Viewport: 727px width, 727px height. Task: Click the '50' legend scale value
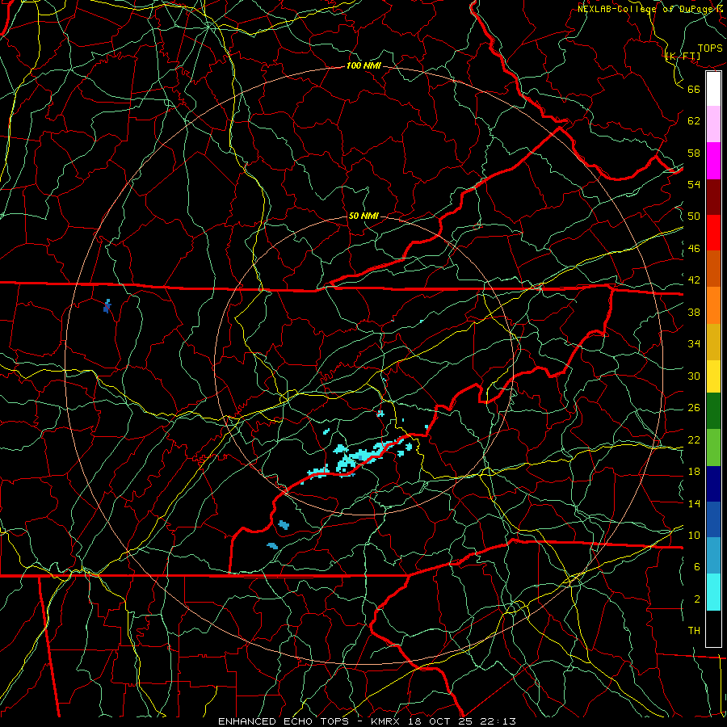[x=694, y=216]
